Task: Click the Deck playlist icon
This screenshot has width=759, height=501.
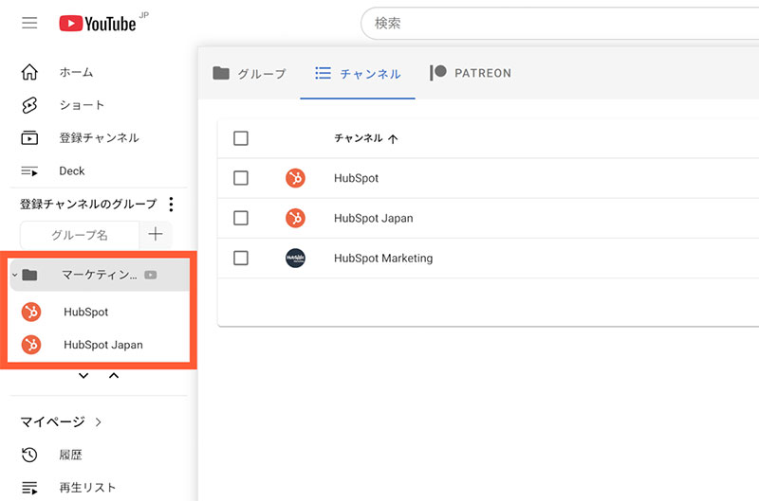Action: [29, 171]
